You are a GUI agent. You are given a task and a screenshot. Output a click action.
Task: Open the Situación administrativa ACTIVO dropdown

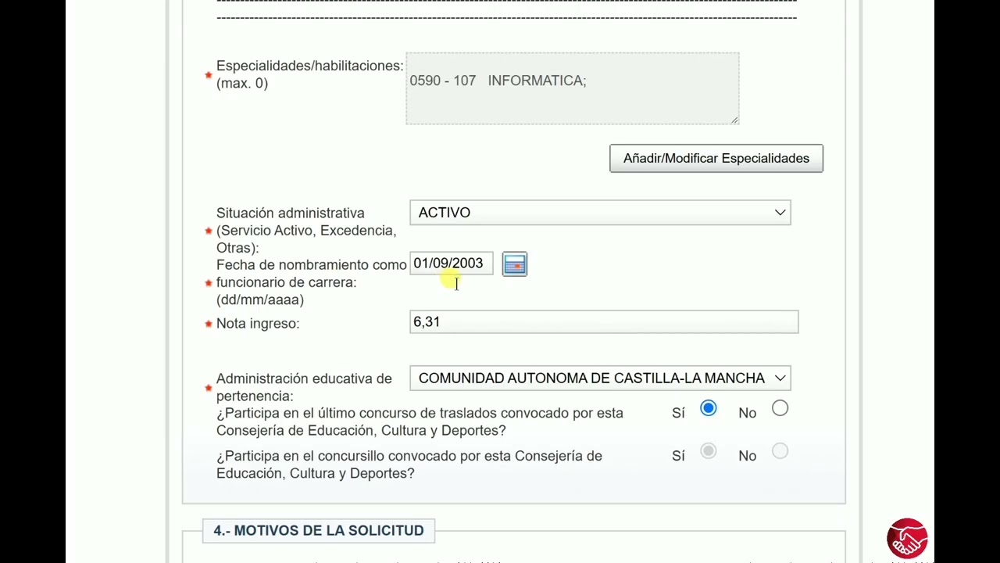[600, 213]
